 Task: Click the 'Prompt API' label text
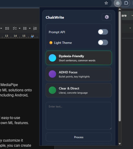tap(57, 32)
